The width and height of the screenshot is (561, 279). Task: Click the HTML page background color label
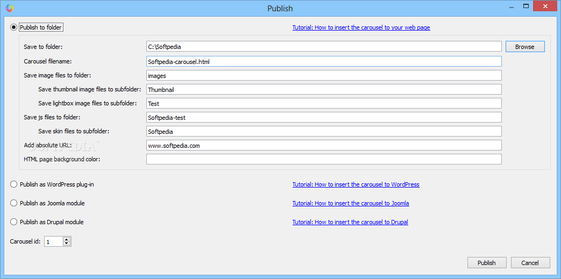(x=62, y=159)
